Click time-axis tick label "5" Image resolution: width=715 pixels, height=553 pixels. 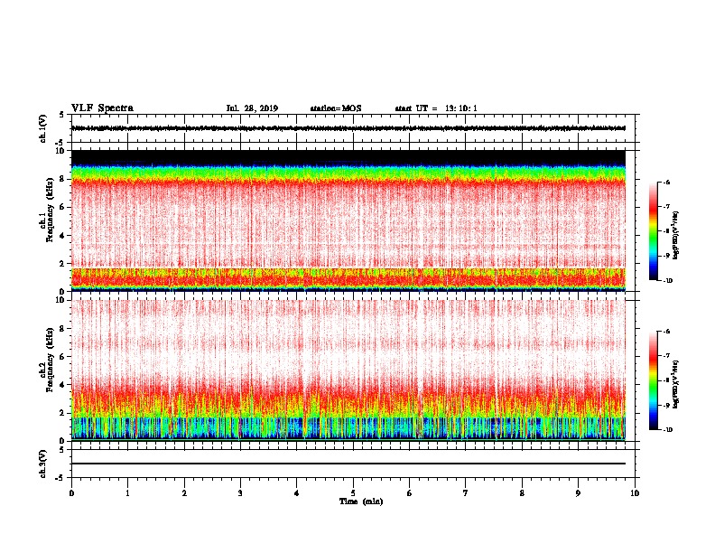[x=353, y=493]
